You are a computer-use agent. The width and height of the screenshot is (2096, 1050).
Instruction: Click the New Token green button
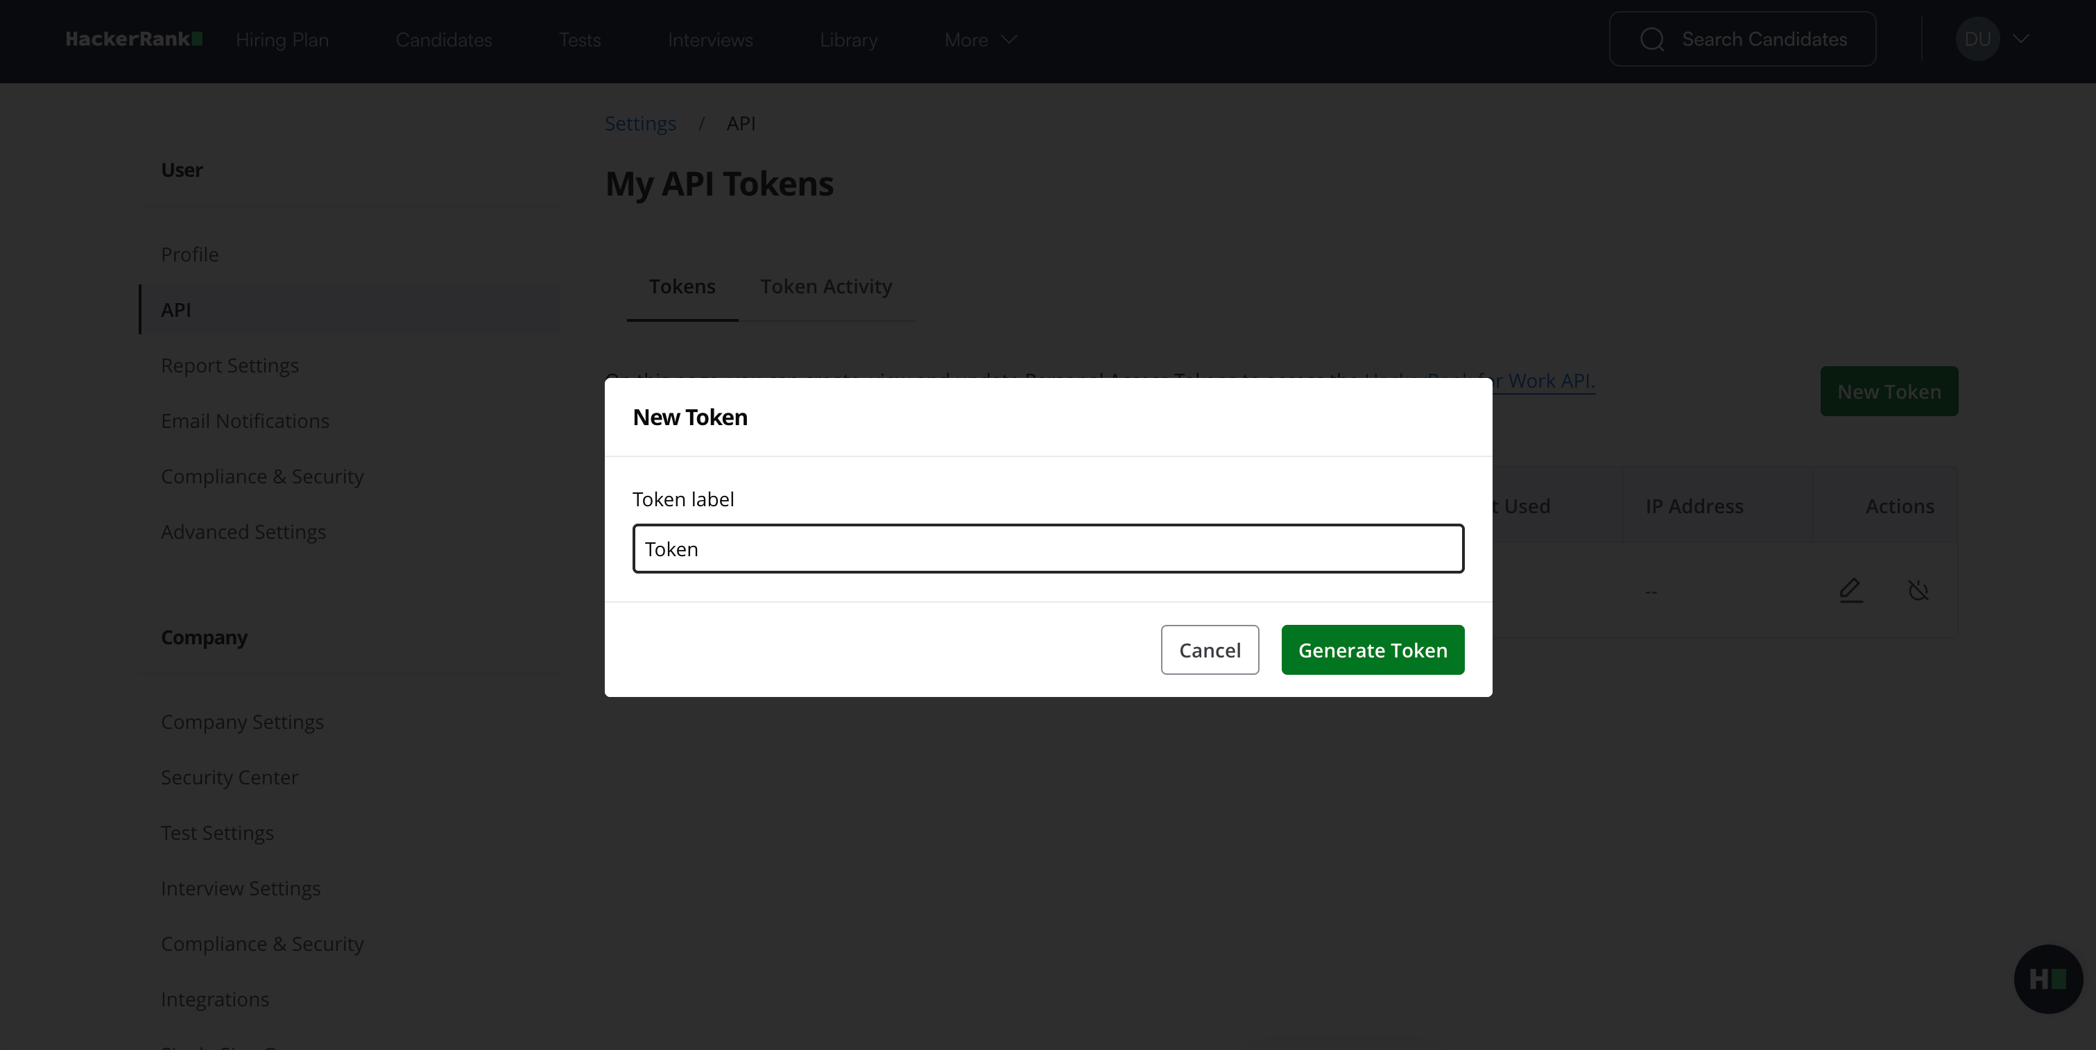[1889, 391]
